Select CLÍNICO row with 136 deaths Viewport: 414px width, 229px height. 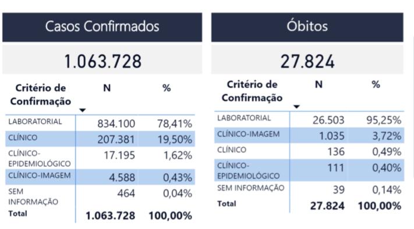click(309, 151)
